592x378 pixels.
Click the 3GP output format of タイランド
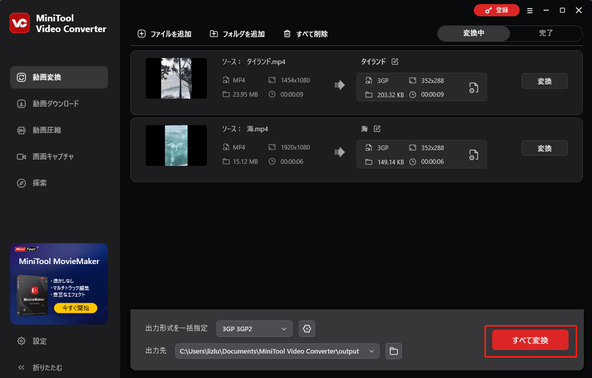pyautogui.click(x=383, y=81)
